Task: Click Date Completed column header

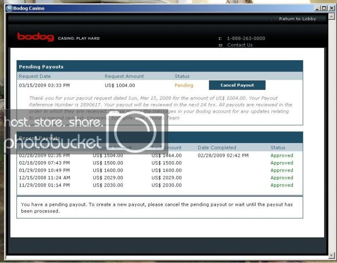Action: (217, 148)
